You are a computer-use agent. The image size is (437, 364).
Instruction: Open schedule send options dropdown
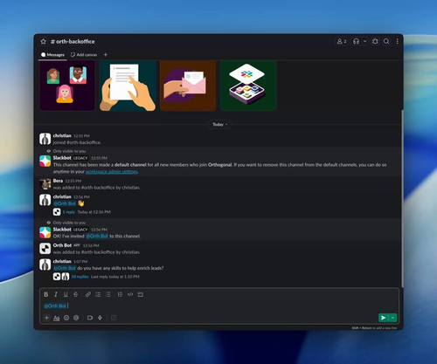392,318
